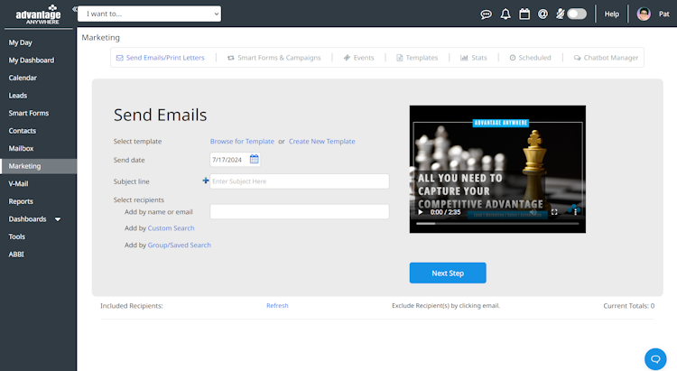Open the chat messages icon

coord(487,14)
